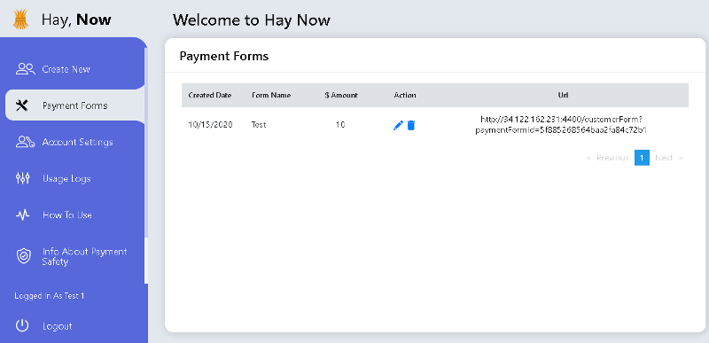Click the Account Settings user icon

tap(26, 142)
